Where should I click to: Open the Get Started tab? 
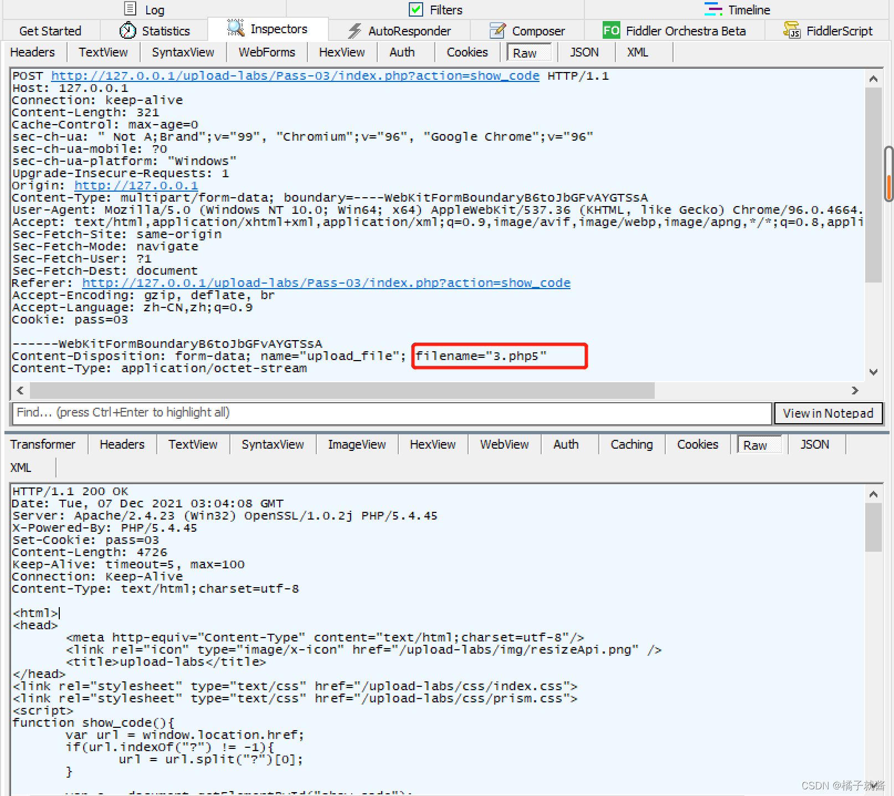50,31
